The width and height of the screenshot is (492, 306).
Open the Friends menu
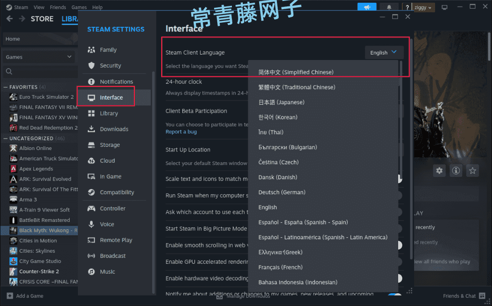[x=58, y=7]
